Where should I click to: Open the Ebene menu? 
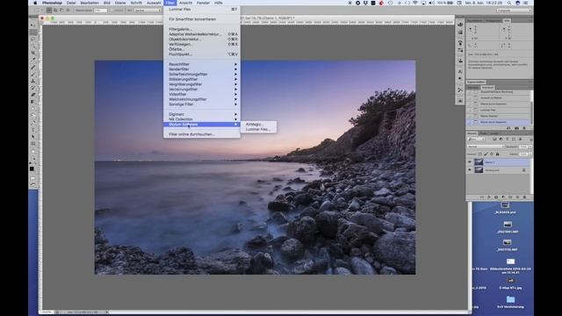point(120,3)
